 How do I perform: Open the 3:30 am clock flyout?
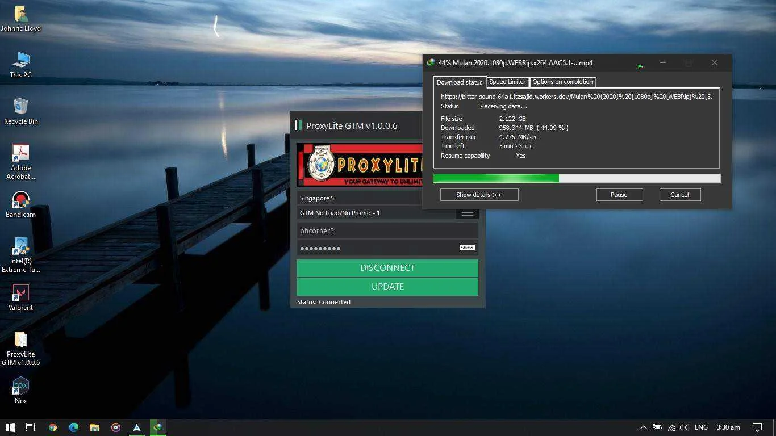728,427
